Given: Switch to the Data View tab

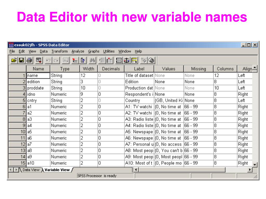Looking at the screenshot, I should [31, 170].
